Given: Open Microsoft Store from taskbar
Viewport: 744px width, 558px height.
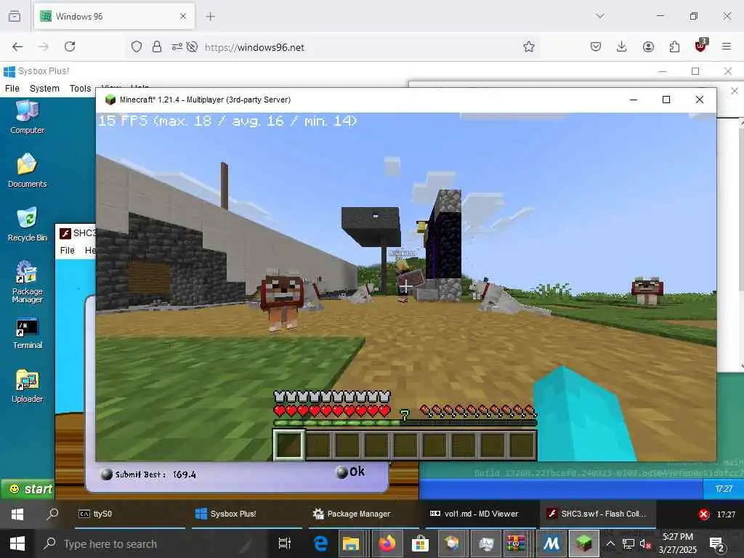Looking at the screenshot, I should click(420, 543).
